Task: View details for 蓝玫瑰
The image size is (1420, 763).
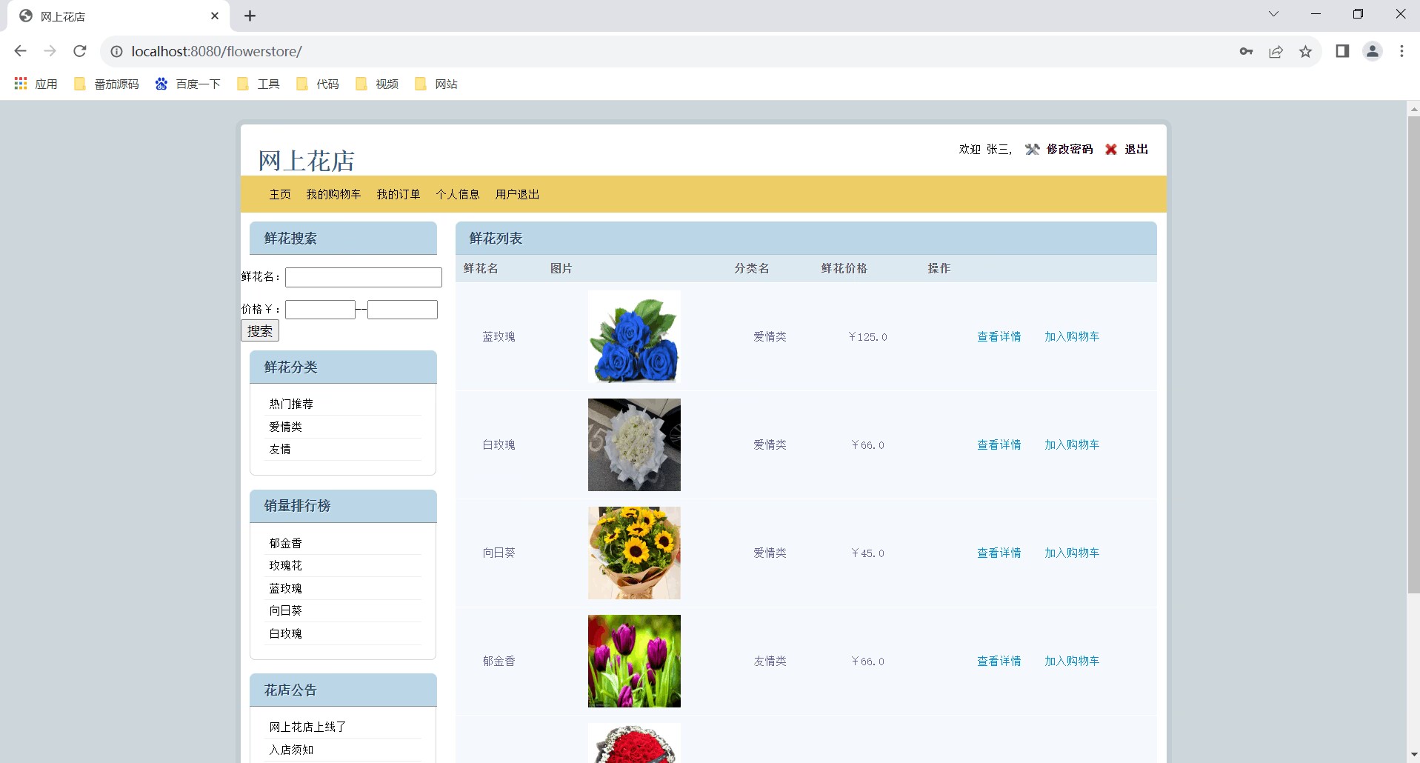Action: (x=999, y=336)
